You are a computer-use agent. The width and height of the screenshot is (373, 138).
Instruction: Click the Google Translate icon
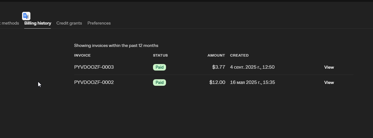(x=26, y=16)
